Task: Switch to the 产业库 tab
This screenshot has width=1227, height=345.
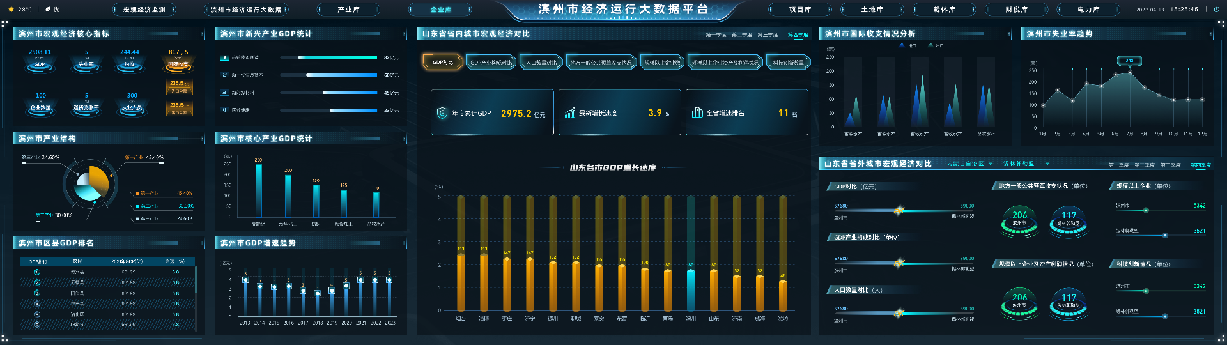Action: tap(349, 10)
